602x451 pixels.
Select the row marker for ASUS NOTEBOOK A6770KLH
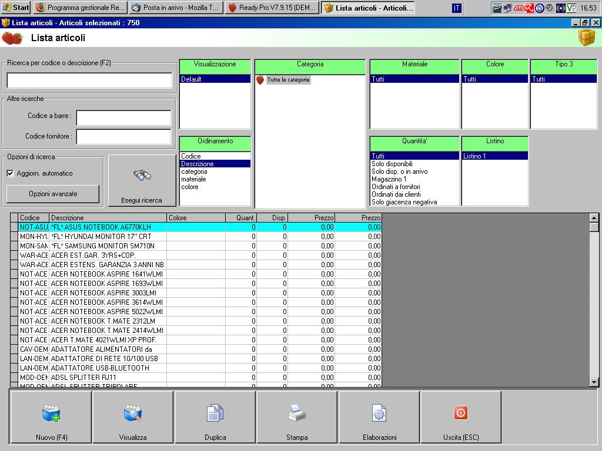click(14, 227)
